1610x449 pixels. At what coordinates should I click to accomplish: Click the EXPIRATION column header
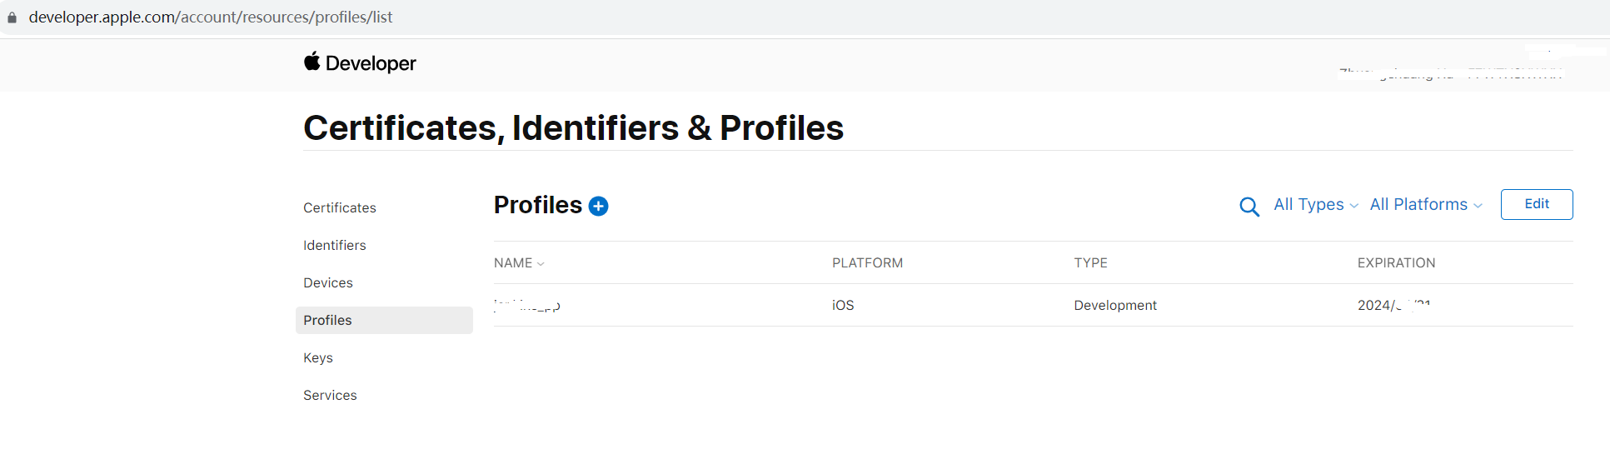click(1396, 263)
